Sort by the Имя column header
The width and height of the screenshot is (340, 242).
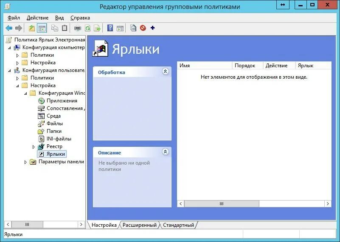click(x=205, y=66)
